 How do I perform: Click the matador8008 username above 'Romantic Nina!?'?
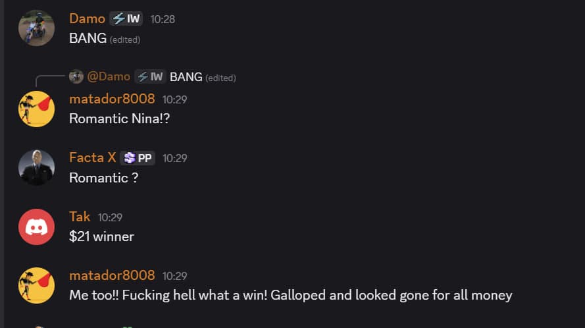pyautogui.click(x=112, y=99)
